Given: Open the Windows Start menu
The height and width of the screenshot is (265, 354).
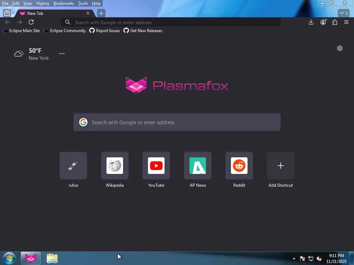Looking at the screenshot, I should click(9, 258).
